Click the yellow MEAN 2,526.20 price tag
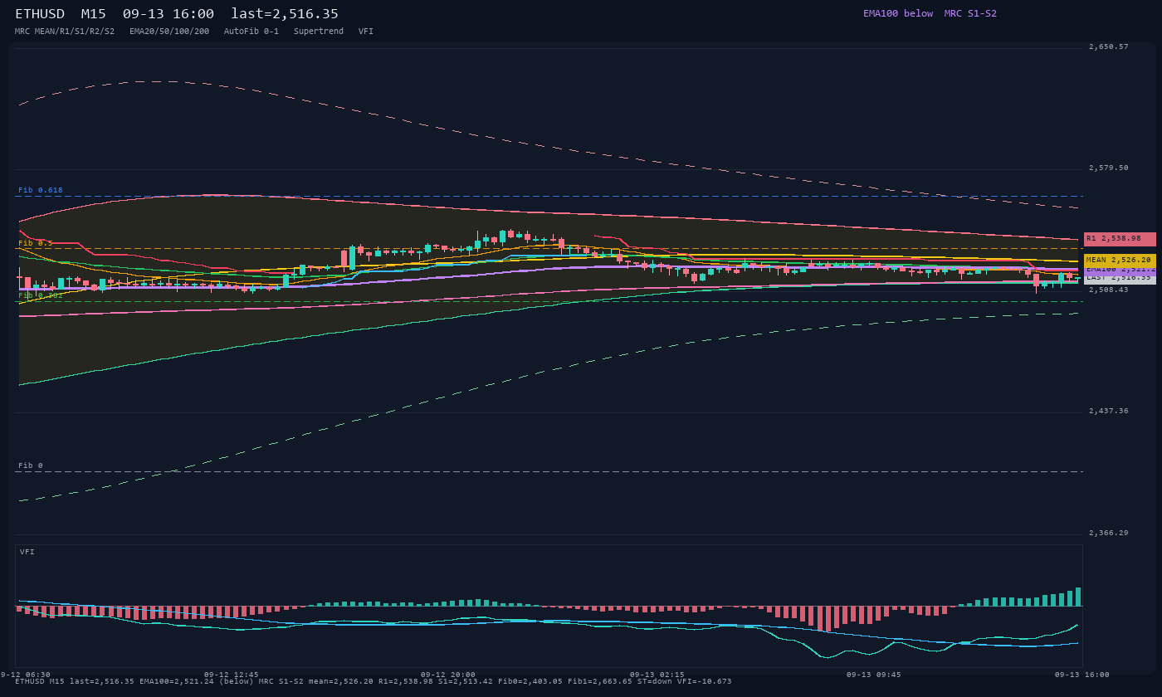Image resolution: width=1162 pixels, height=697 pixels. (x=1120, y=261)
